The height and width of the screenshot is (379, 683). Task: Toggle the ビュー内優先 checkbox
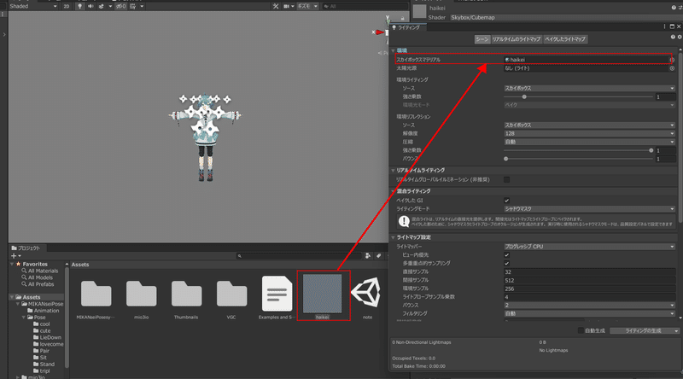(506, 255)
